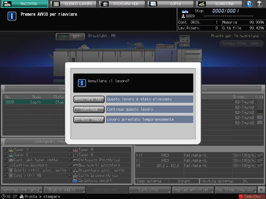Open the Controller button
Screen dimensions: 266x199
point(150,190)
